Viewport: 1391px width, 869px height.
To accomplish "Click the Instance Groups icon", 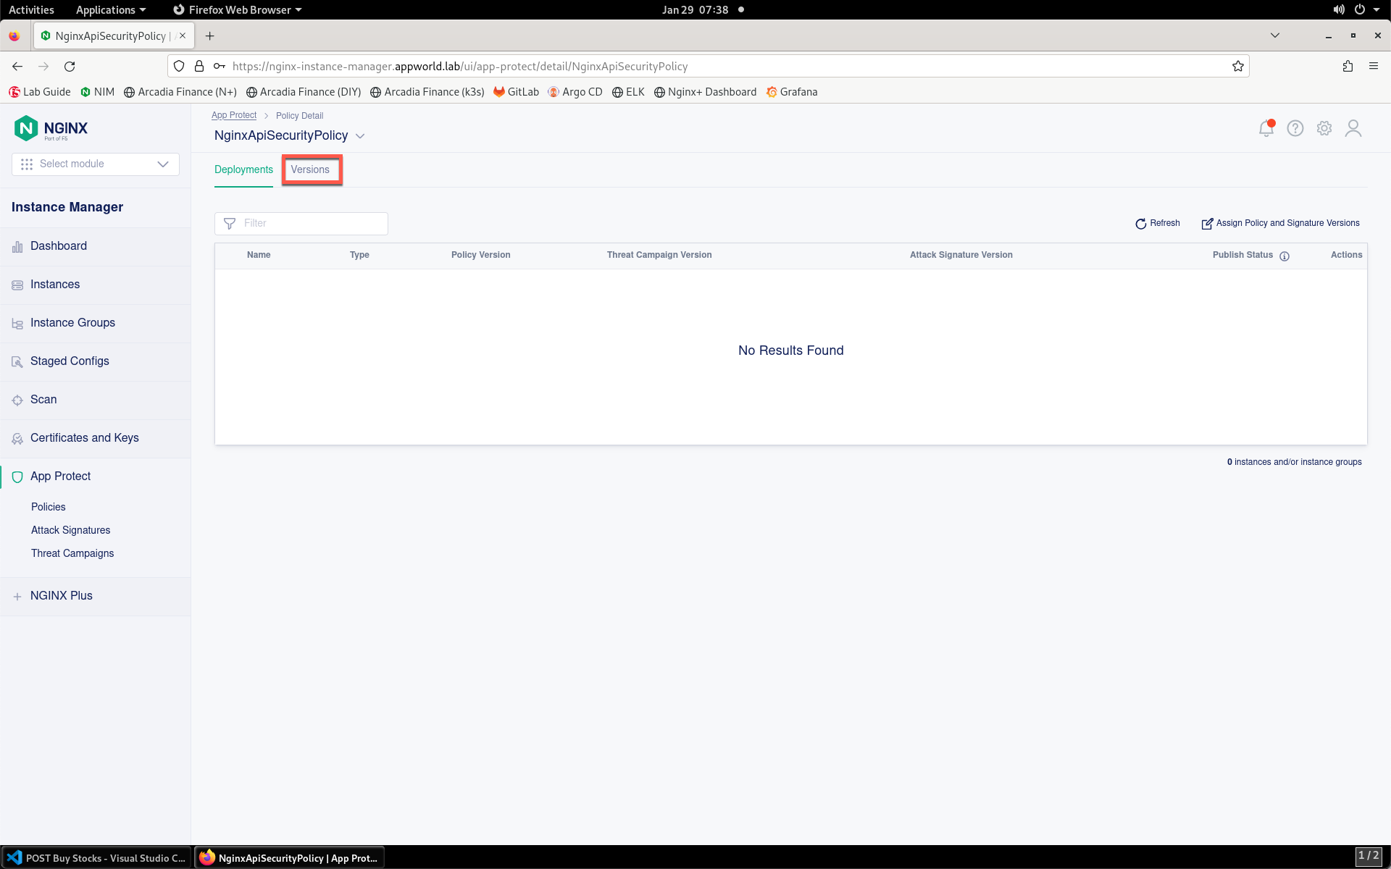I will (17, 324).
